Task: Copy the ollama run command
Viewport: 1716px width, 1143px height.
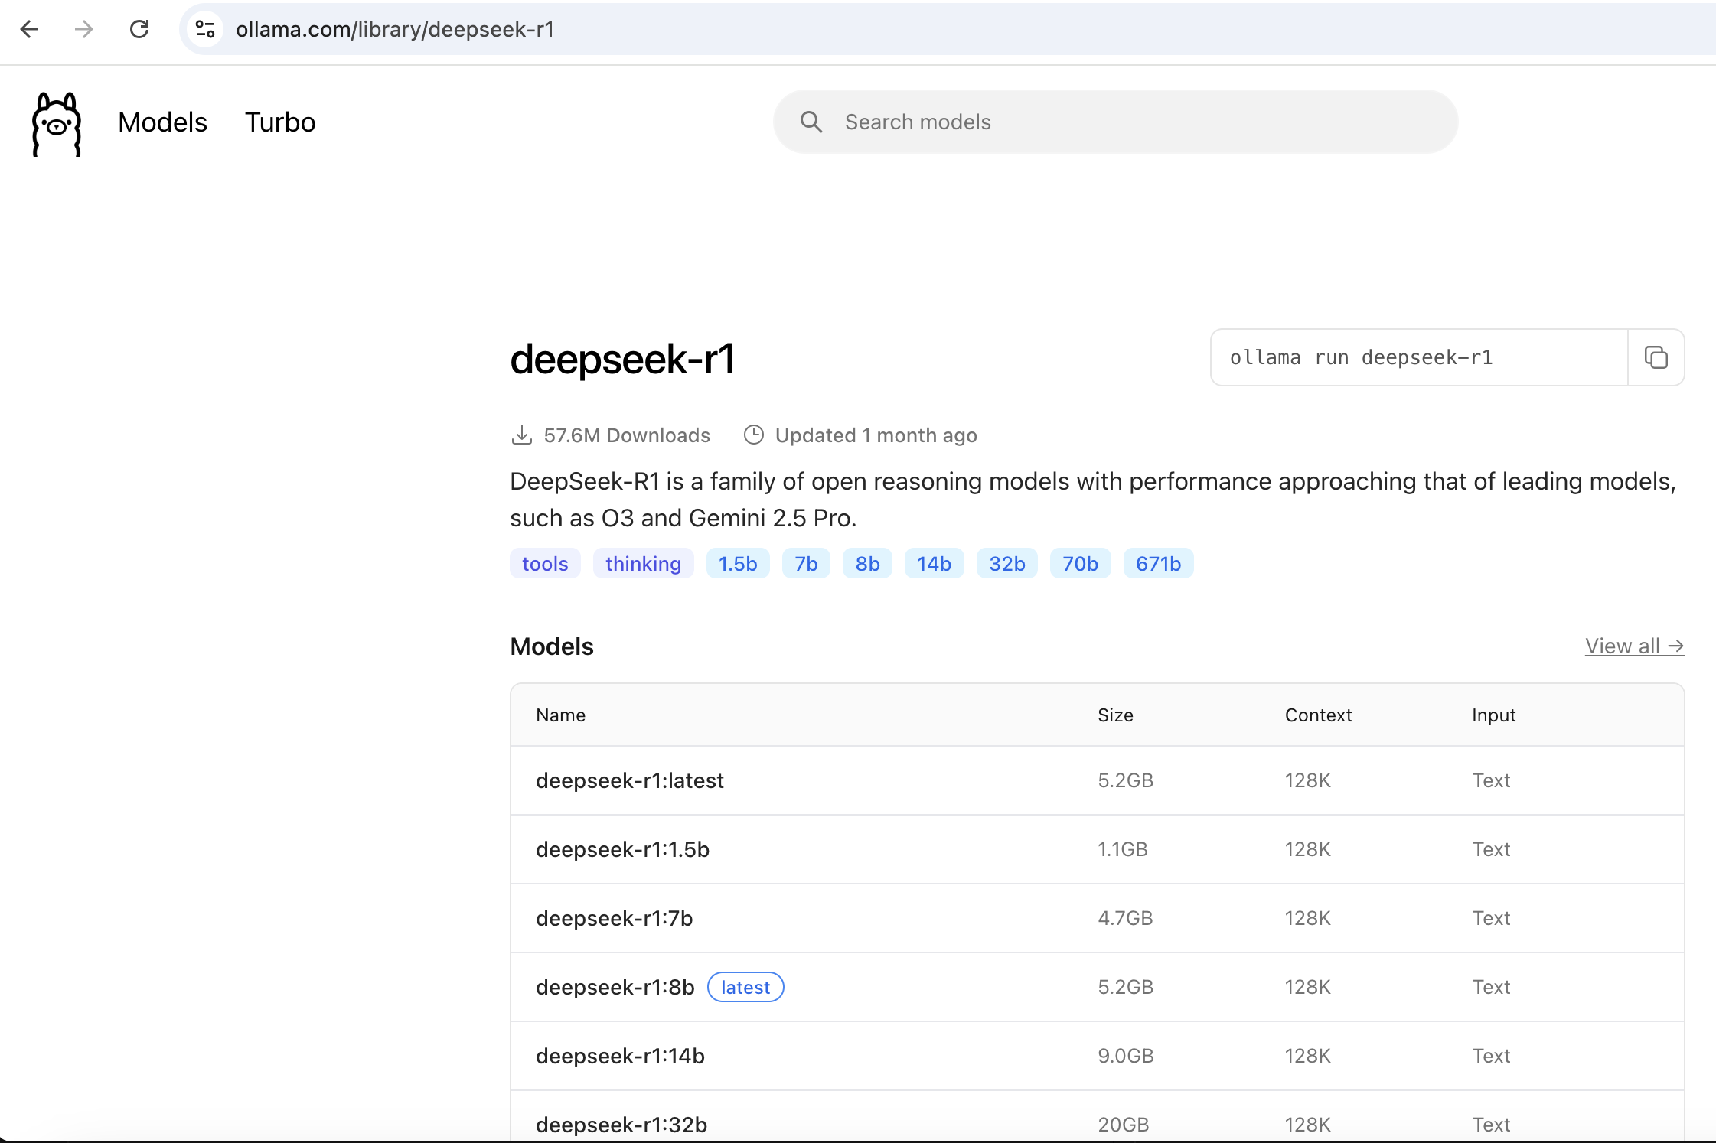Action: click(x=1656, y=357)
